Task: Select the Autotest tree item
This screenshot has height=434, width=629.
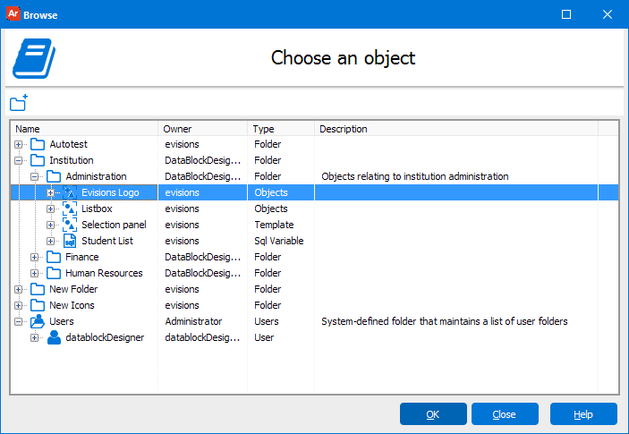Action: 69,144
